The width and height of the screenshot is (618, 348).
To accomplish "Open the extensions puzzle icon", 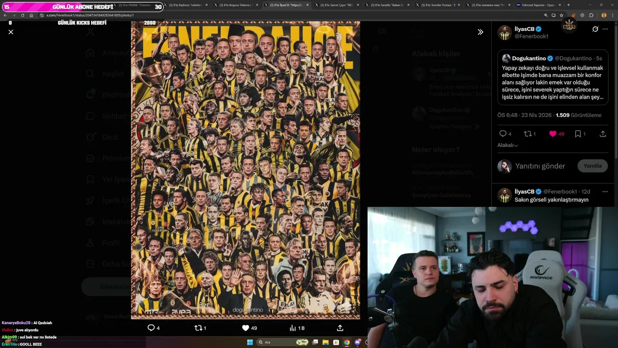I will [591, 15].
